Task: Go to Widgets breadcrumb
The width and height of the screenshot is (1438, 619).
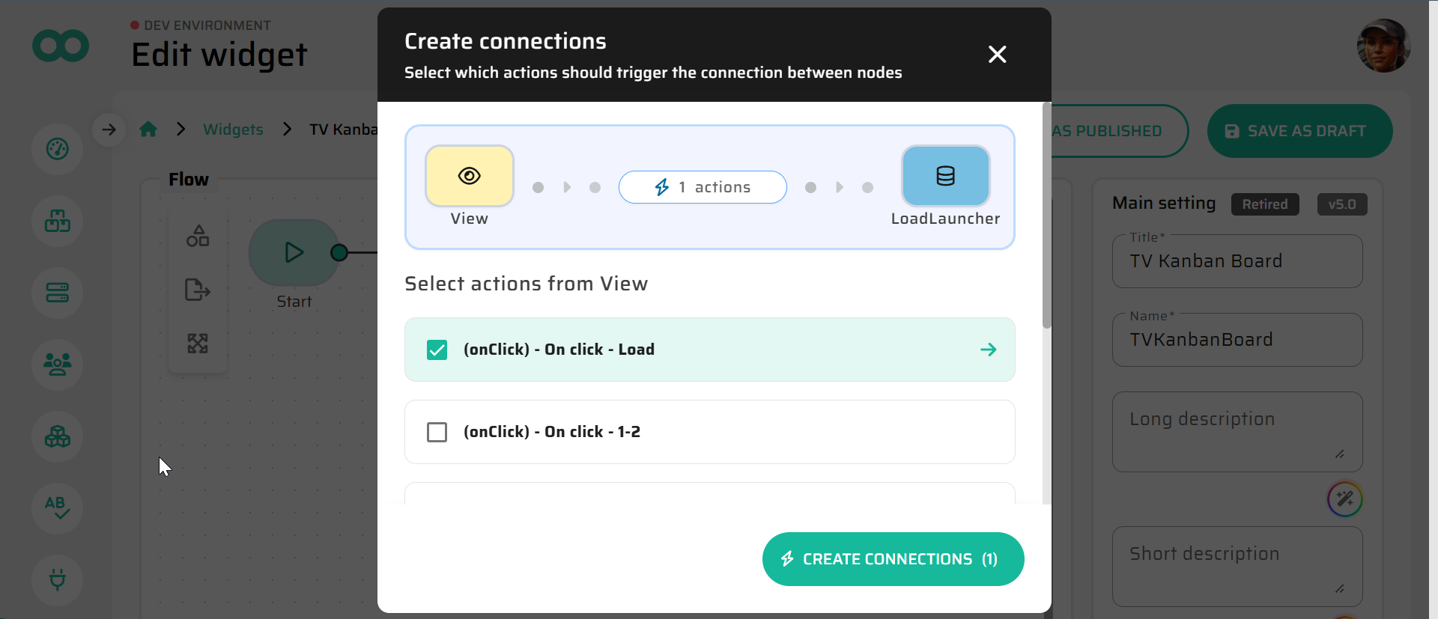Action: [233, 129]
